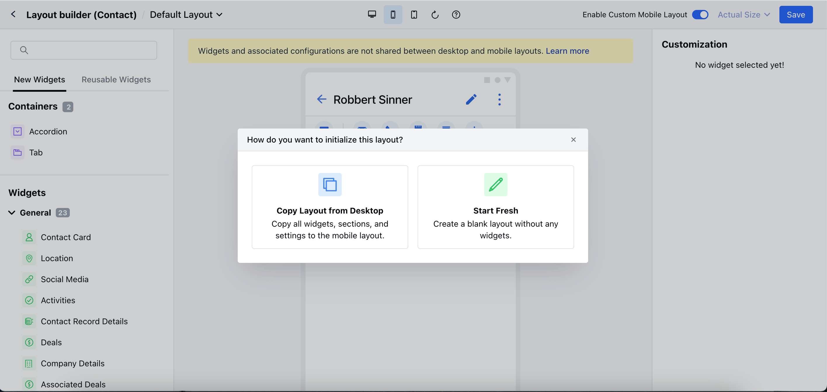This screenshot has width=827, height=392.
Task: Click the reset/refresh layout icon
Action: click(435, 15)
